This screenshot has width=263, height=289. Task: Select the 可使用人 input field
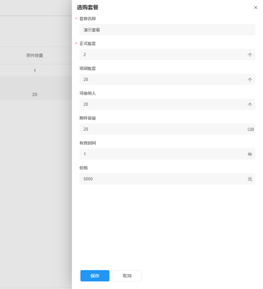click(162, 104)
